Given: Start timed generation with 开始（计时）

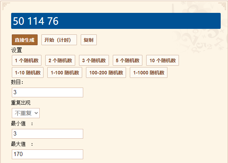Looking at the screenshot, I should pos(59,40).
